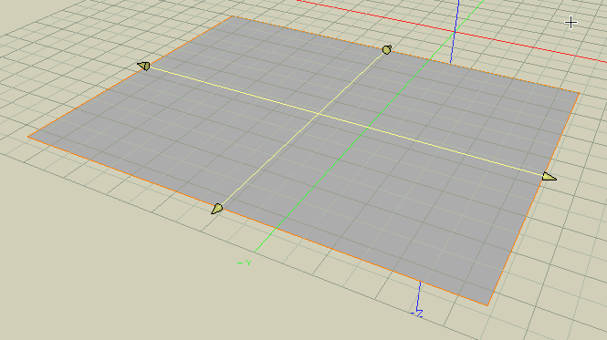This screenshot has height=340, width=607.
Task: Click the plane's topmost orange corner
Action: tap(232, 16)
